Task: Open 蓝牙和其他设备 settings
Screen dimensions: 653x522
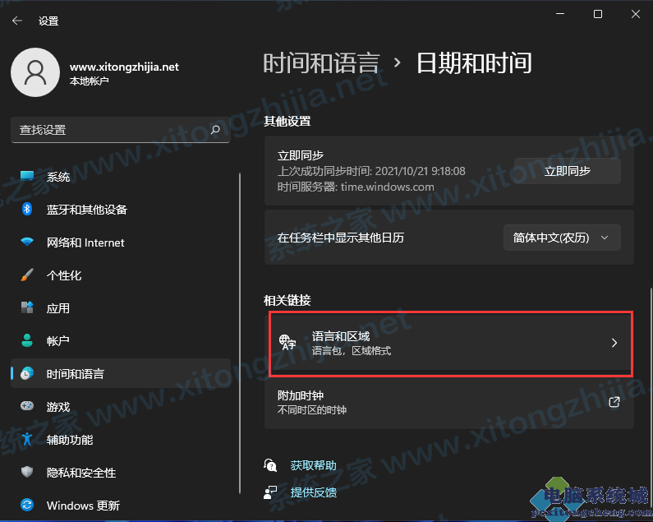Action: tap(121, 210)
